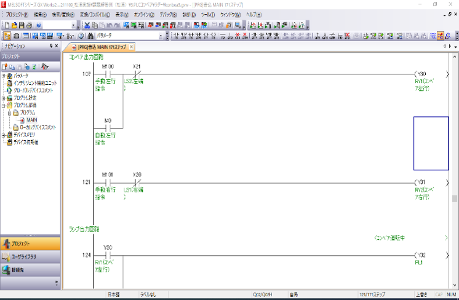Expand the パラメータ tree node
The height and width of the screenshot is (300, 459).
(4, 76)
